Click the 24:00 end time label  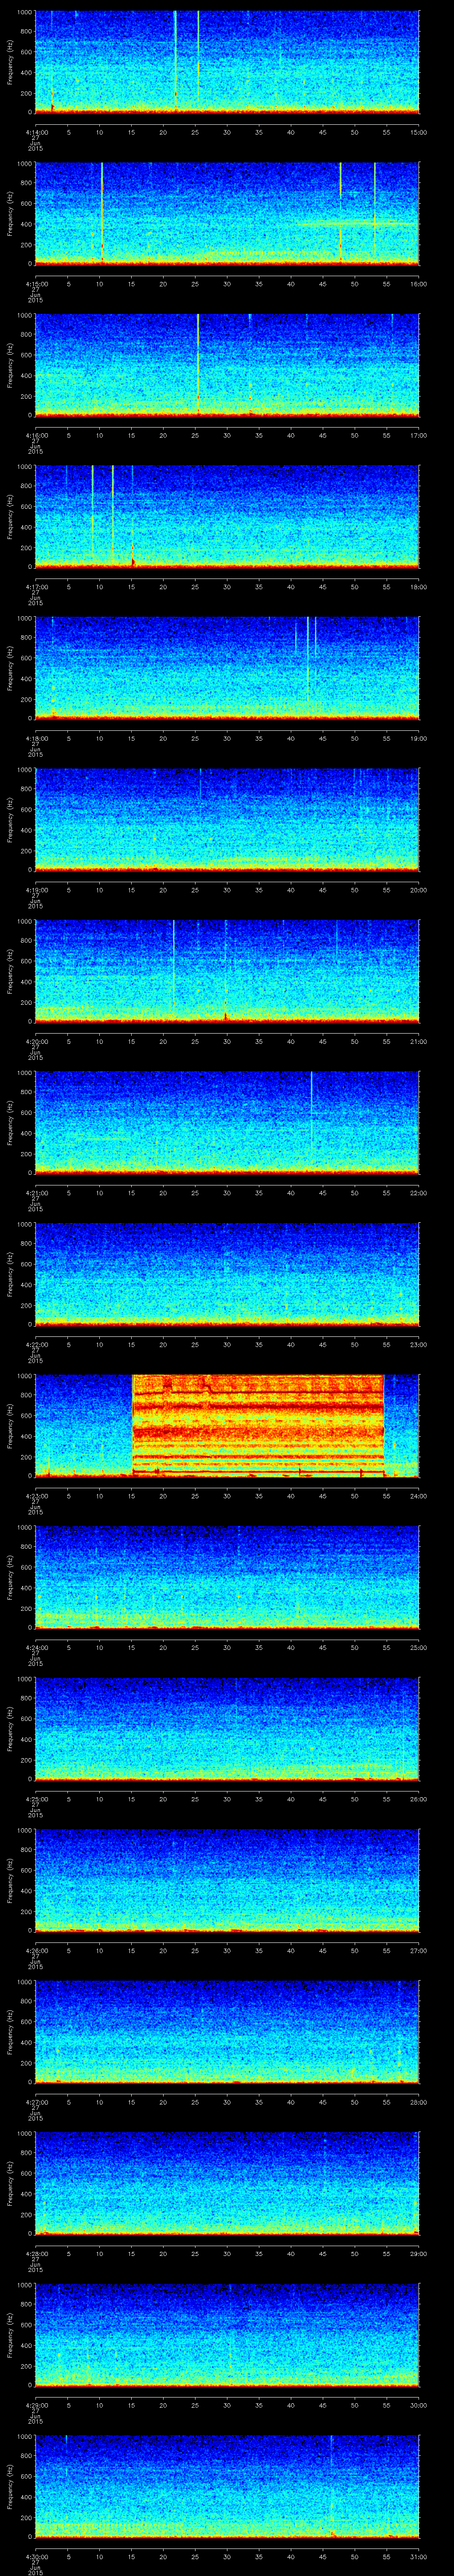pos(418,1496)
